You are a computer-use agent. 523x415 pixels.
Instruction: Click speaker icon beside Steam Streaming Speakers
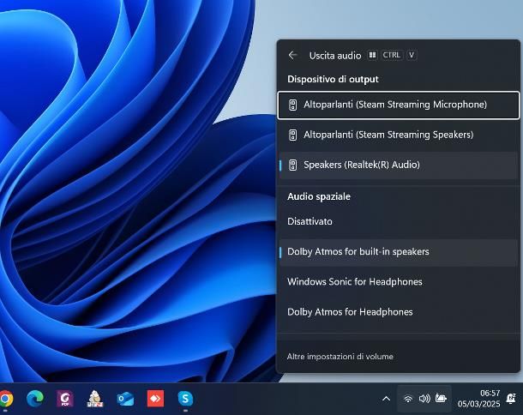[293, 135]
